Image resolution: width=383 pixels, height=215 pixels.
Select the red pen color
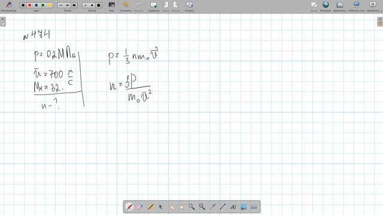(x=30, y=5)
